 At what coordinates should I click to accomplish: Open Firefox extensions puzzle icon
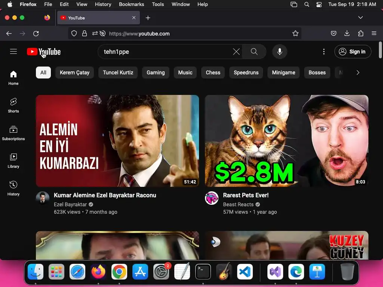click(361, 33)
